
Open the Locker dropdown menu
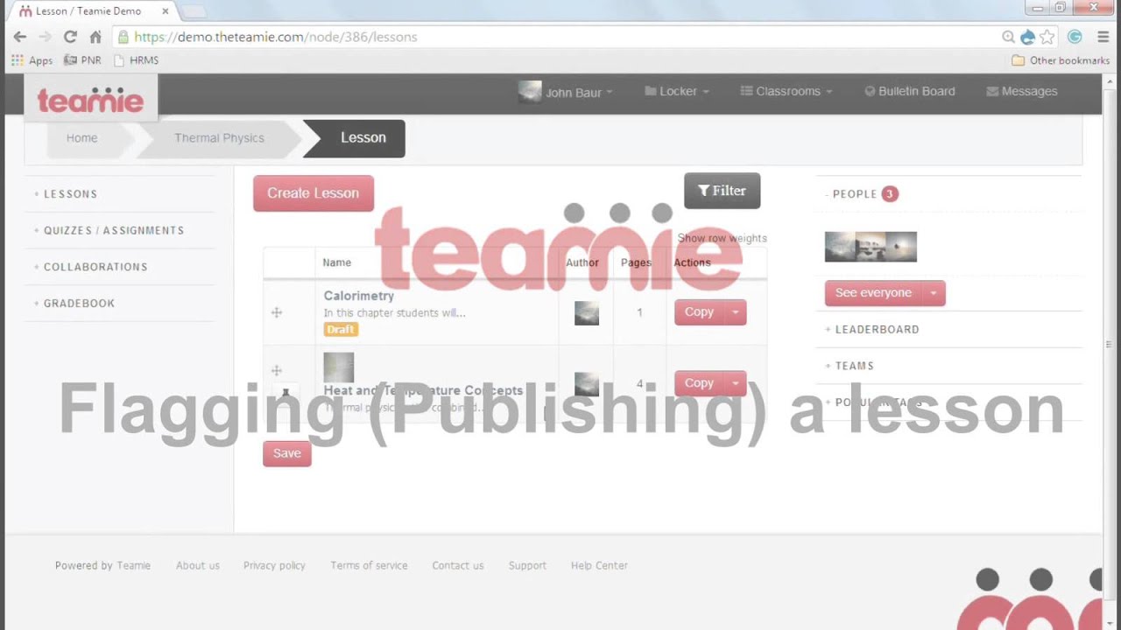pos(677,91)
